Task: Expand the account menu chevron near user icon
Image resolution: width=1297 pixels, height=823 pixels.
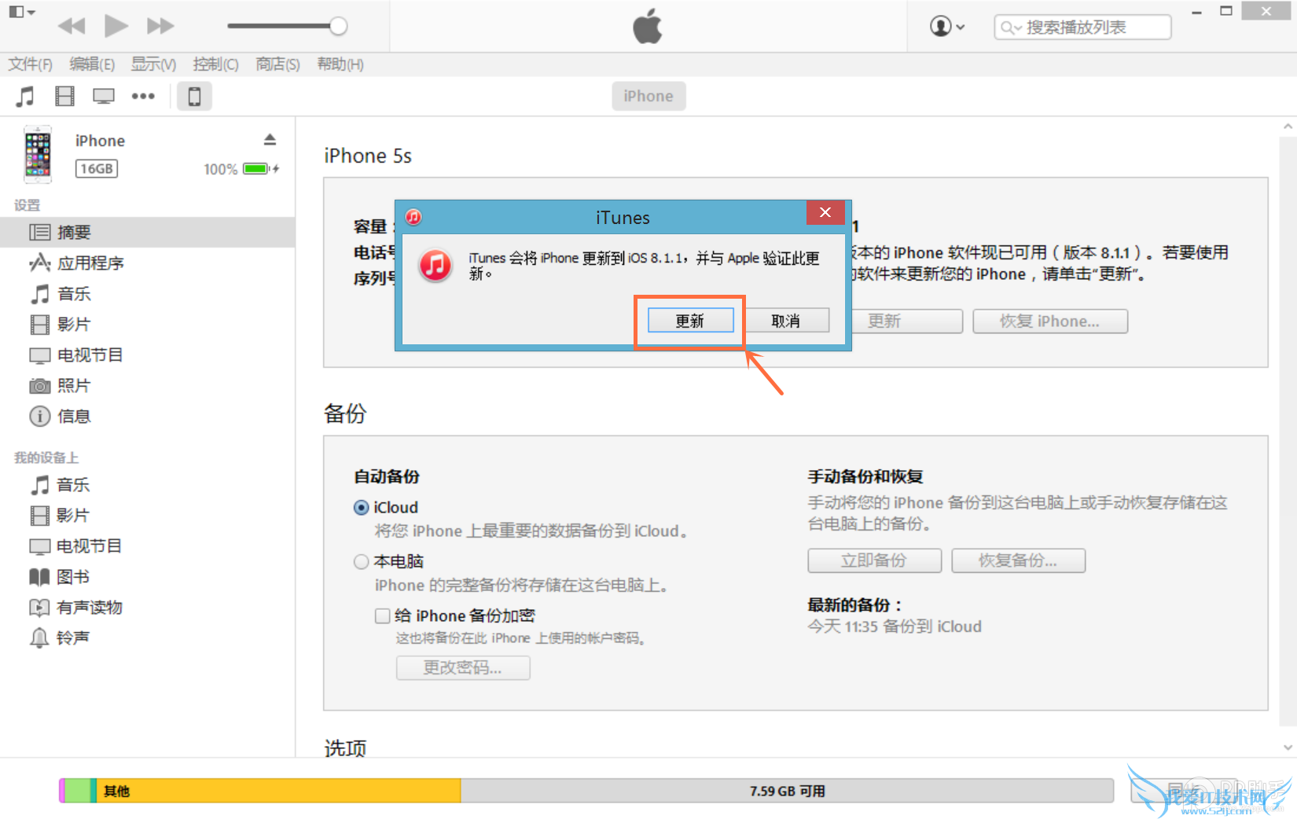Action: (961, 26)
